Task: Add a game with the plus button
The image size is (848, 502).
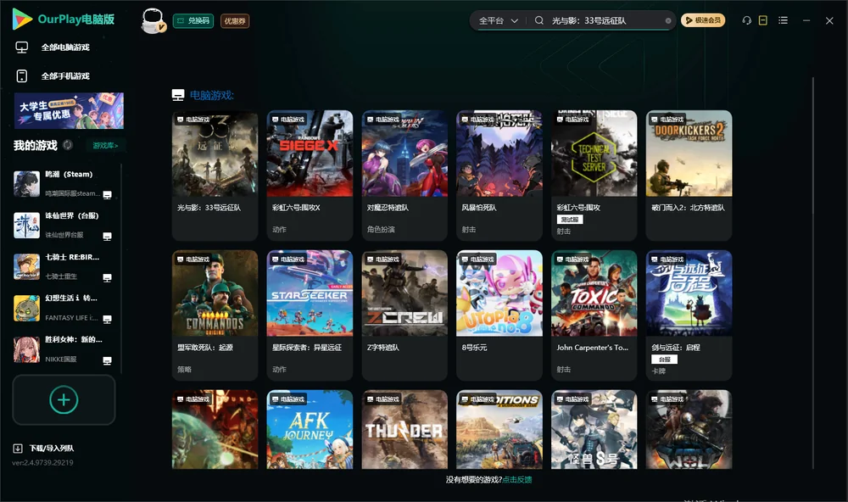Action: point(64,399)
